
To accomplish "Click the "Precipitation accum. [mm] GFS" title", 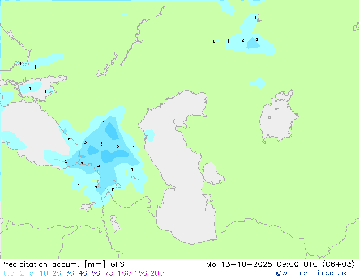I will pos(62,264).
